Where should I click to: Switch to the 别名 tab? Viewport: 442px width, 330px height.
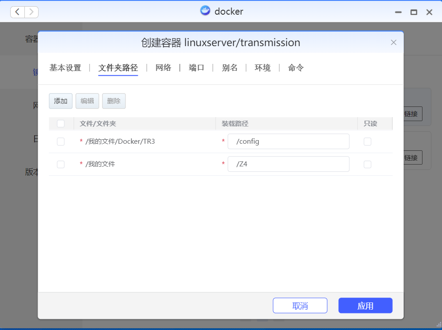[x=230, y=68]
